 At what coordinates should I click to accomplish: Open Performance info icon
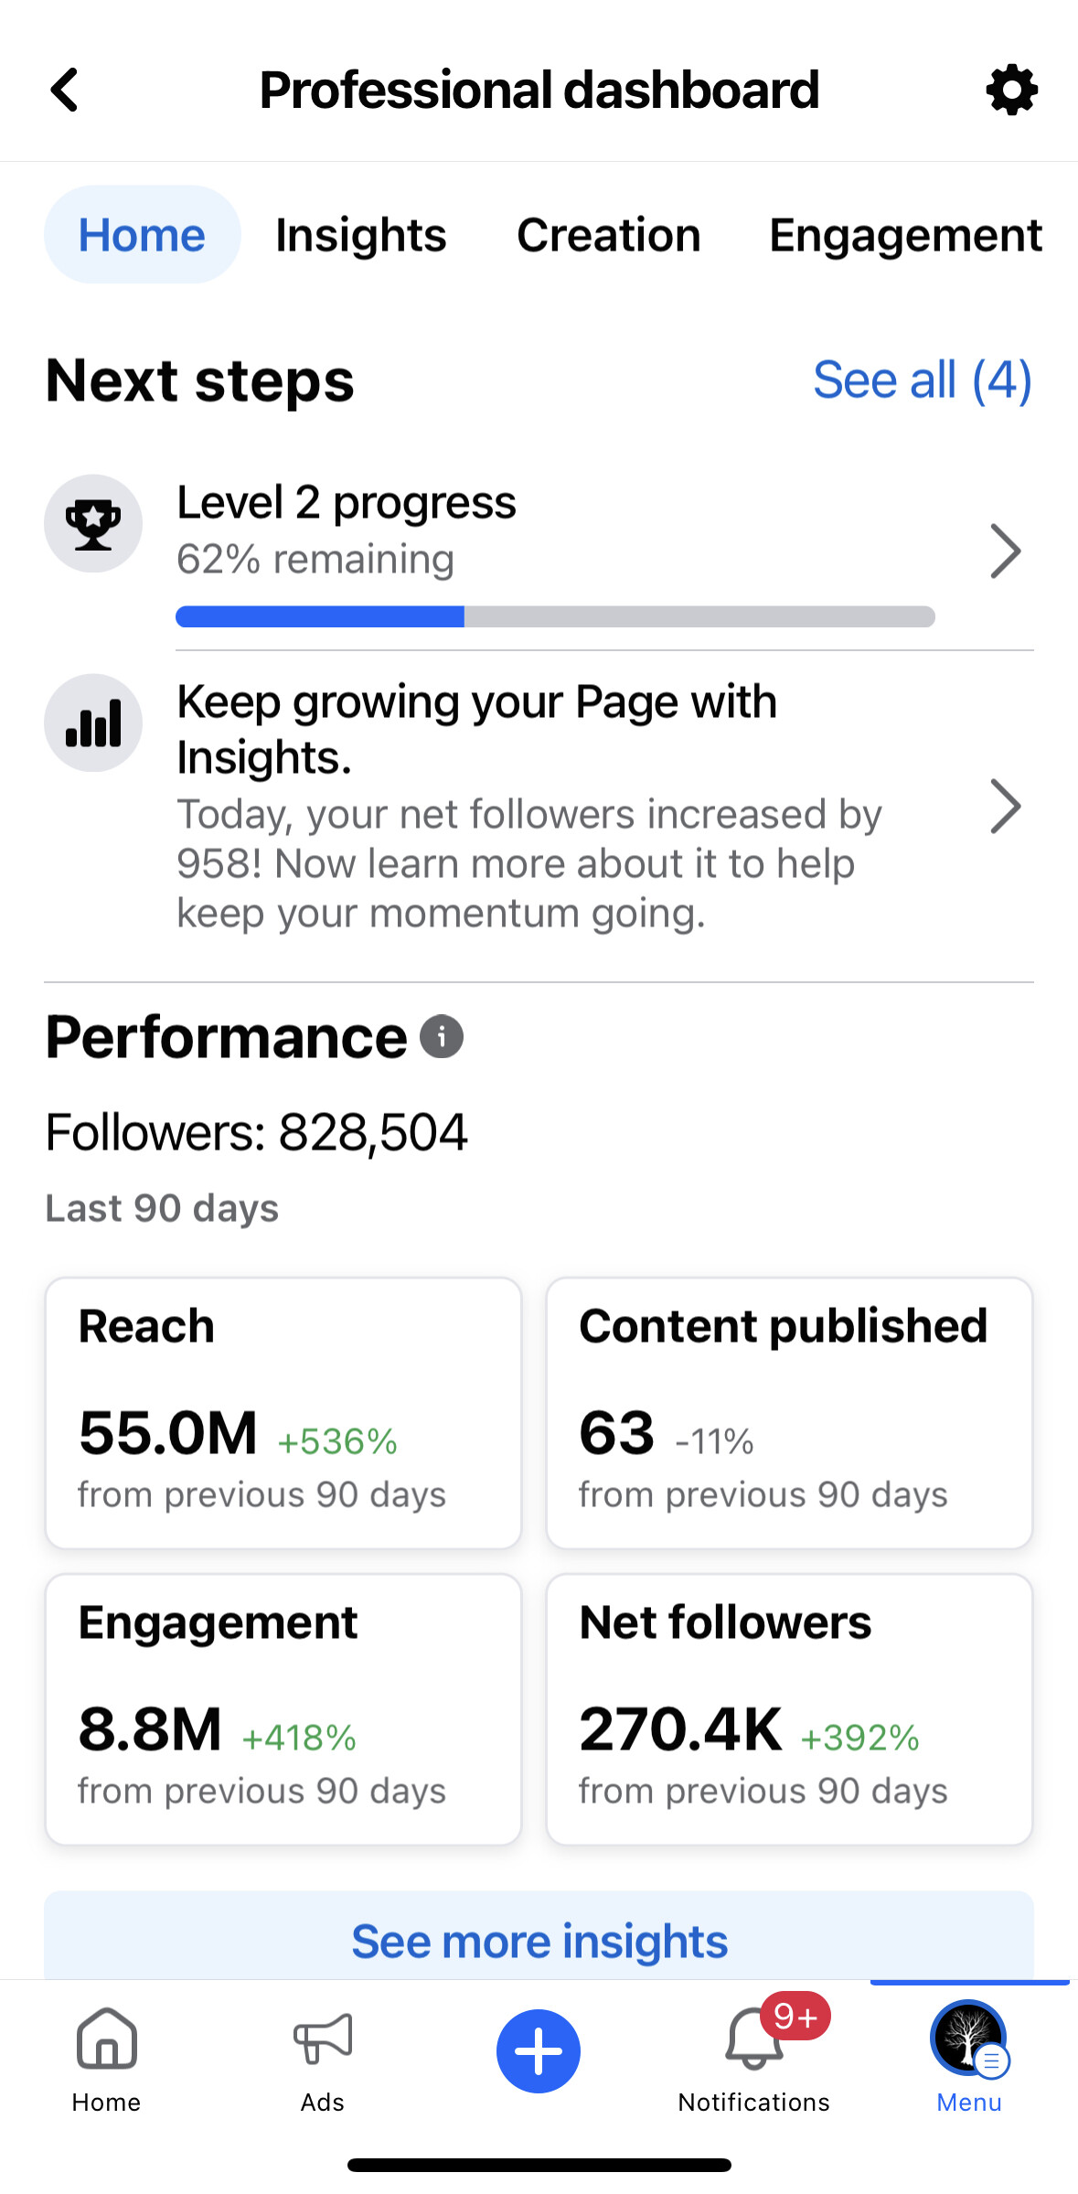tap(442, 1037)
